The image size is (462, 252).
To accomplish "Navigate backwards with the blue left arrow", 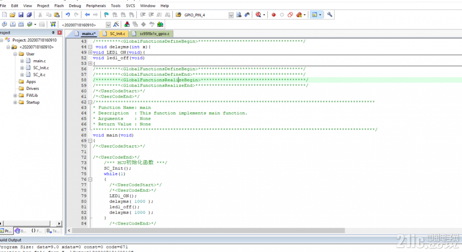I will click(87, 14).
